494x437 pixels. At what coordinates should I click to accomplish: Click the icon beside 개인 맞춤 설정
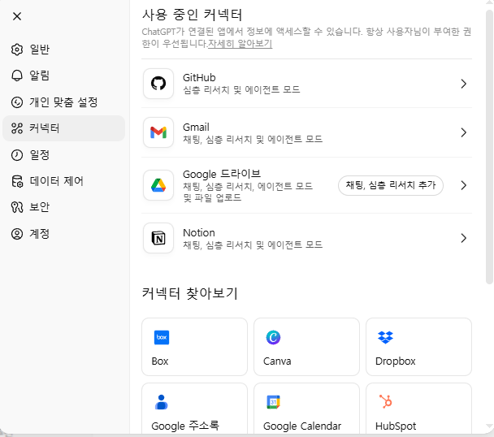point(17,102)
